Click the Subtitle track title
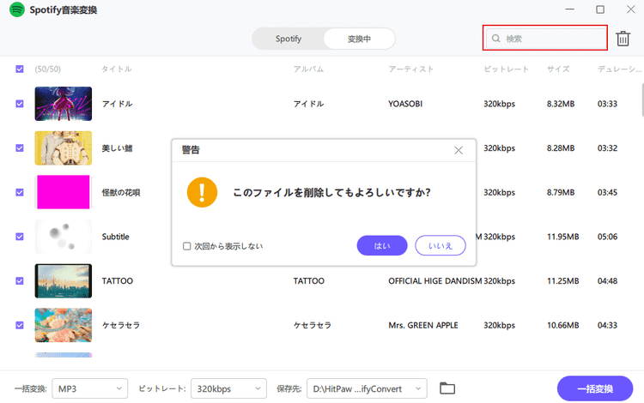Viewport: 644px width, 403px height. coord(115,237)
